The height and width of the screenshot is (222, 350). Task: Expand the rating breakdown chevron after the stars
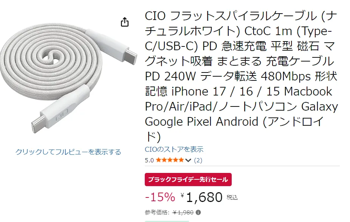[188, 160]
